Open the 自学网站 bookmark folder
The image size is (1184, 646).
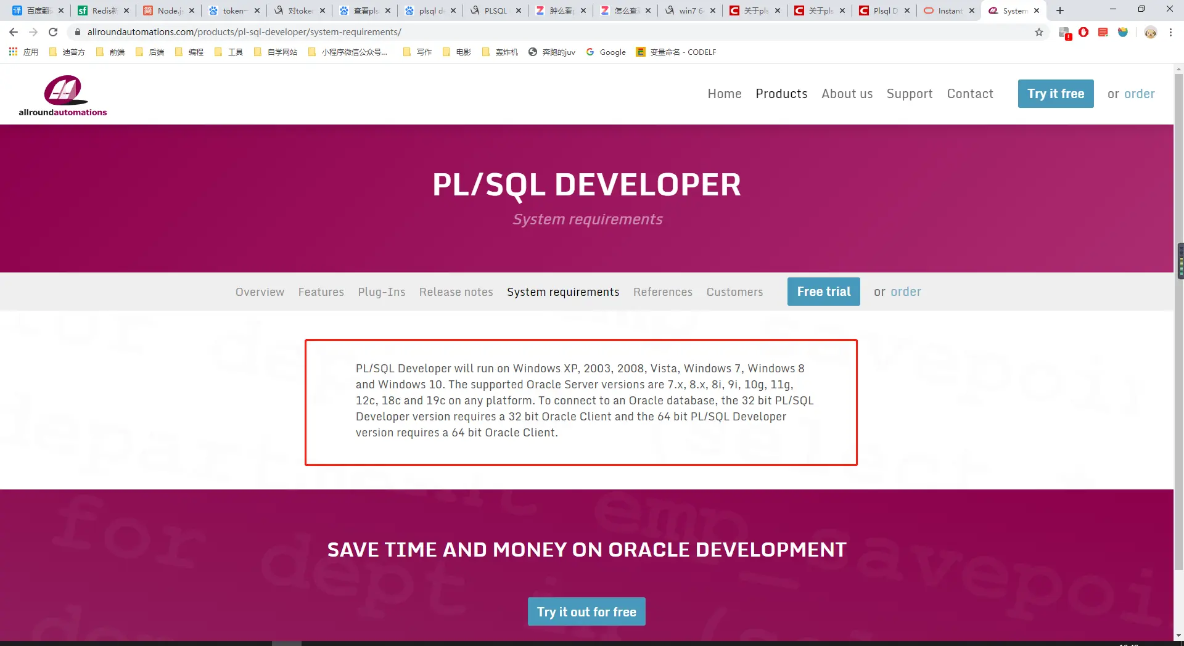[x=276, y=52]
